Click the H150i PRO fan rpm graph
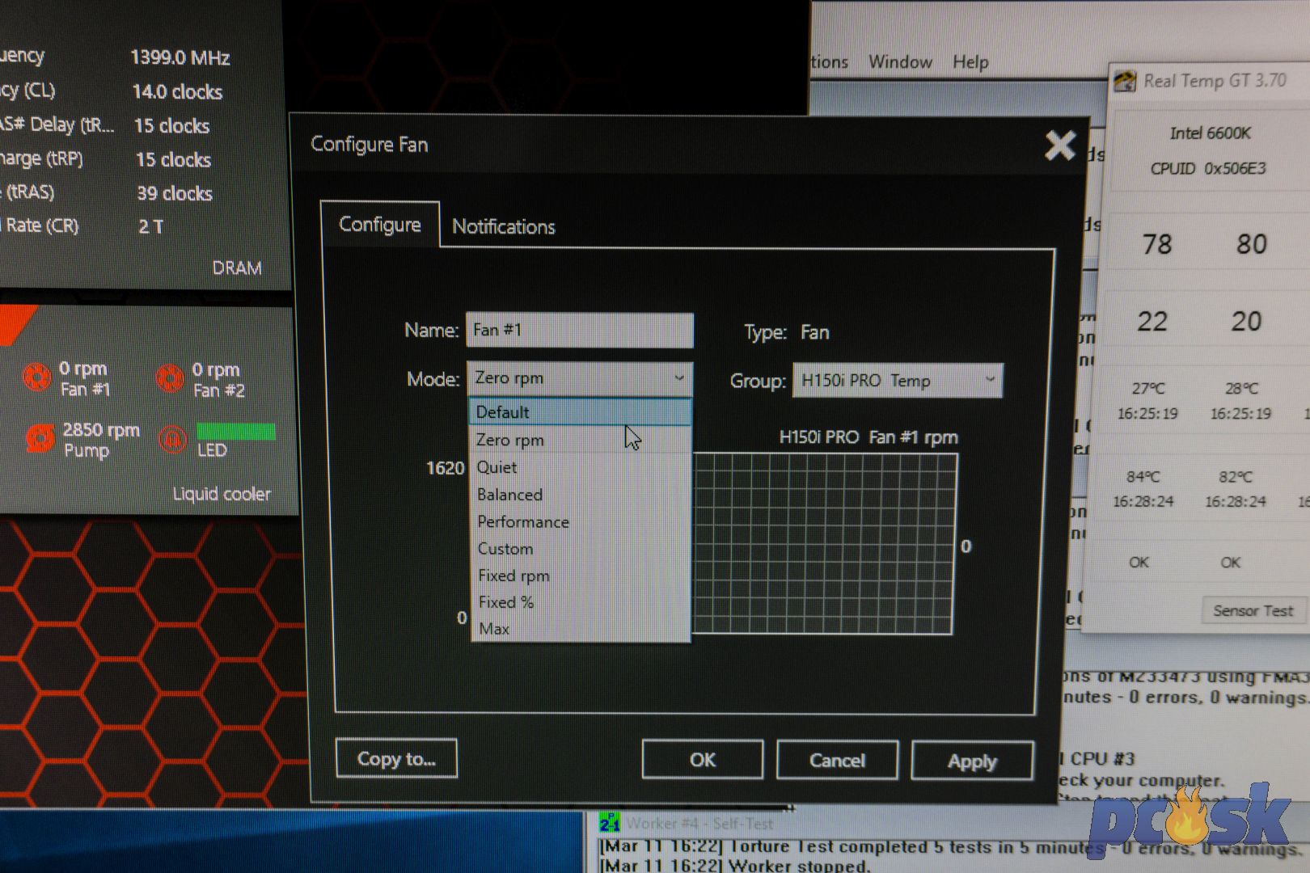 point(824,544)
